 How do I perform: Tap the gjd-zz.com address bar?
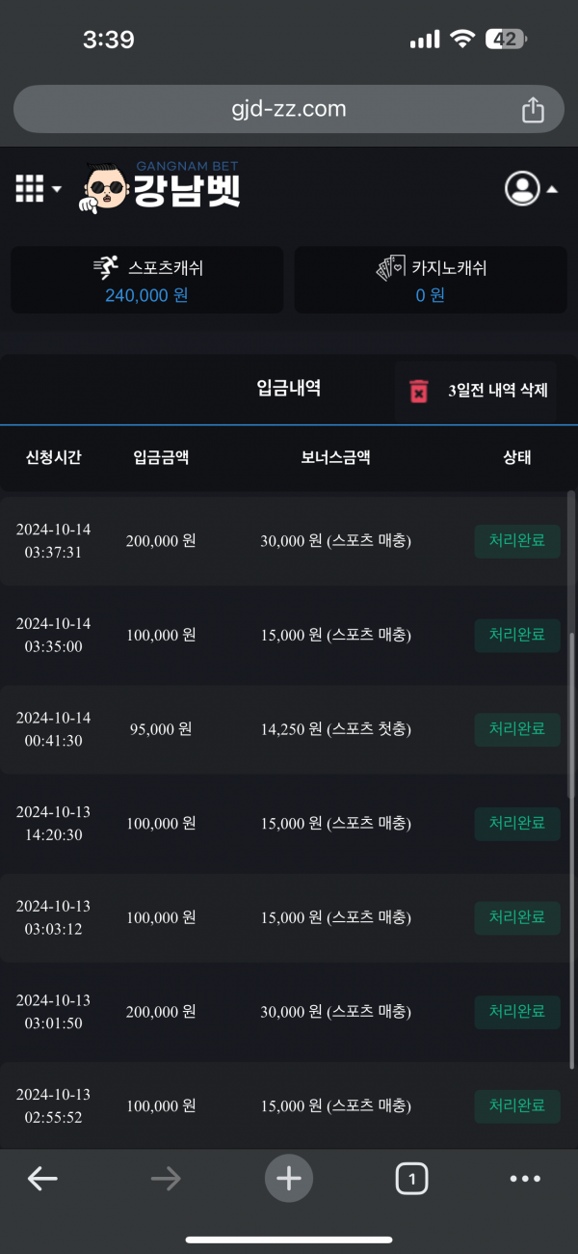coord(288,110)
